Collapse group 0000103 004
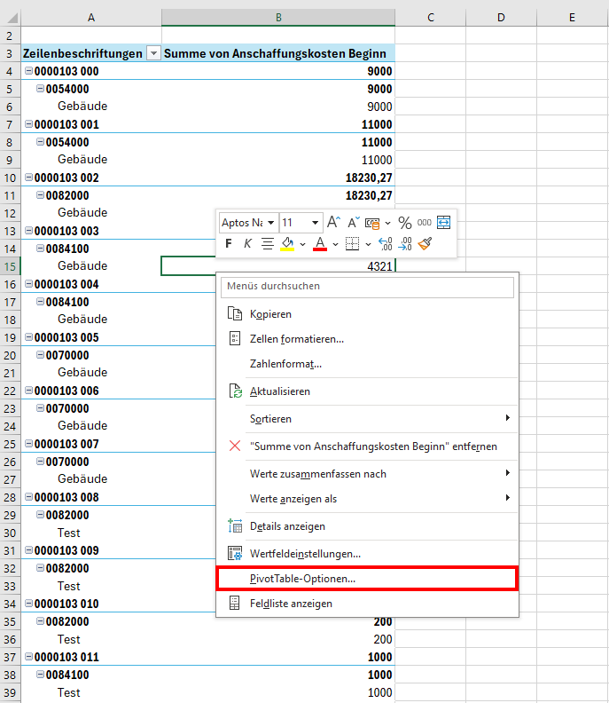This screenshot has height=703, width=609. coord(28,284)
